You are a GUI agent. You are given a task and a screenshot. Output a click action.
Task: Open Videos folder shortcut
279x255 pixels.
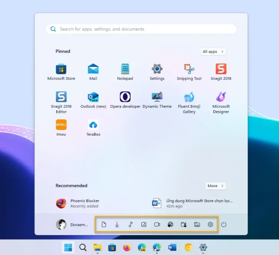coord(157,224)
